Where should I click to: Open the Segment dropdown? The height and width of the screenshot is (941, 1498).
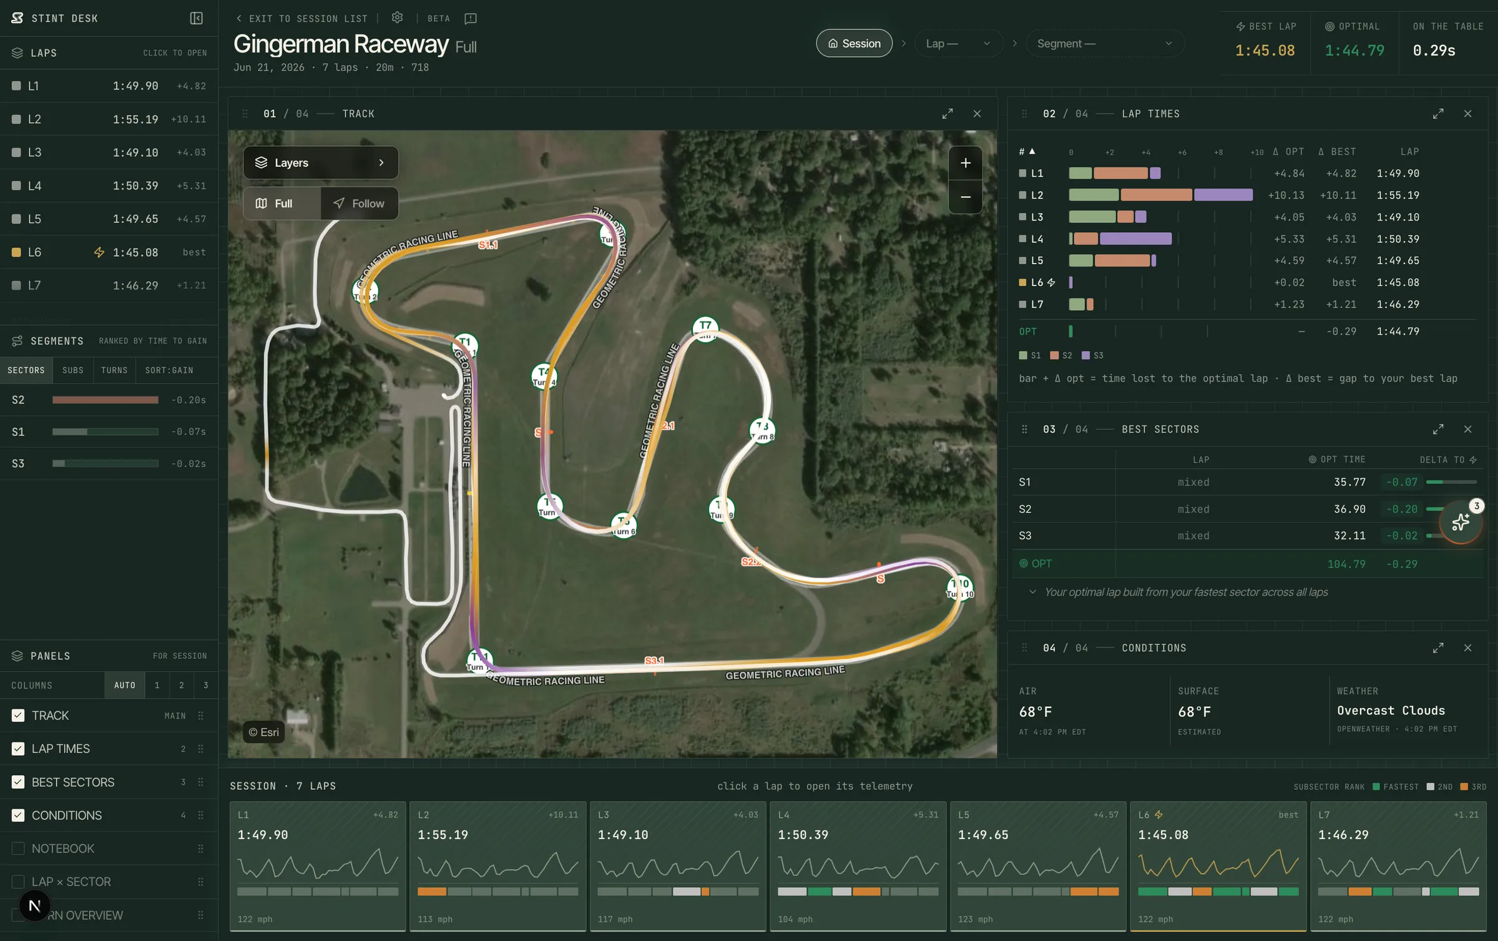click(1105, 44)
